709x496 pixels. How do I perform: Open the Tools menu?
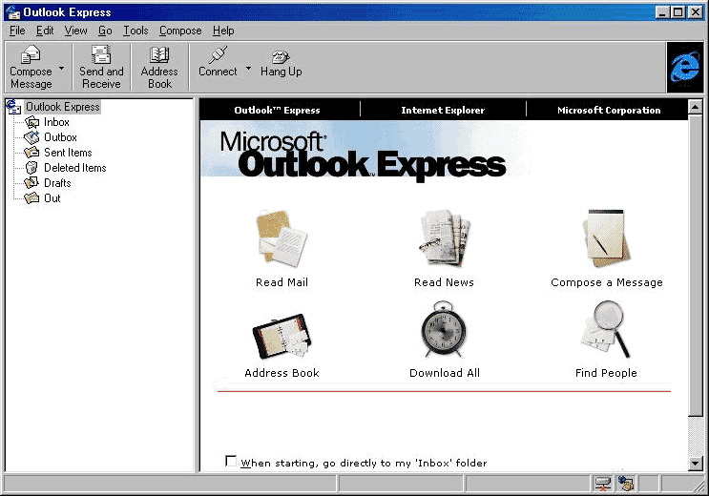click(x=136, y=31)
